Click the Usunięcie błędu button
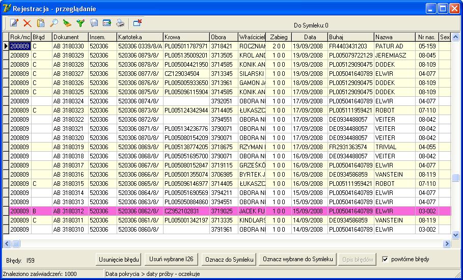Viewport: 463px width, 280px height. coord(119,260)
